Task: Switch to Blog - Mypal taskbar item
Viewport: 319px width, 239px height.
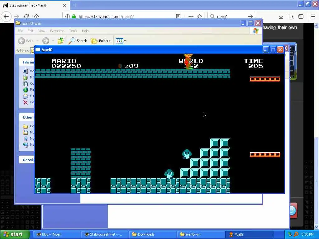Action: (56, 235)
